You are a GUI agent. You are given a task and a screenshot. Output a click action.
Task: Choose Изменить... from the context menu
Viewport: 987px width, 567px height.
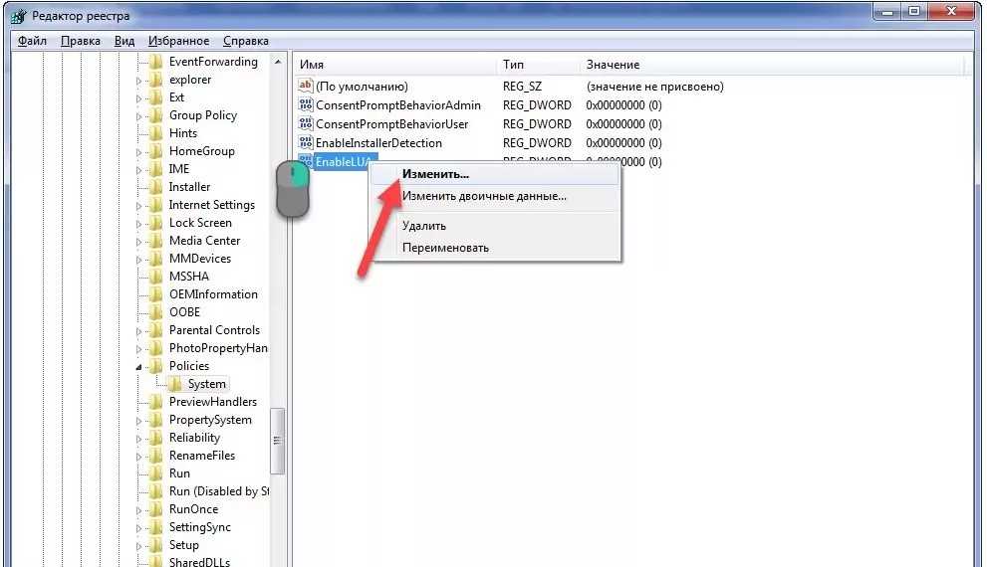[x=435, y=174]
